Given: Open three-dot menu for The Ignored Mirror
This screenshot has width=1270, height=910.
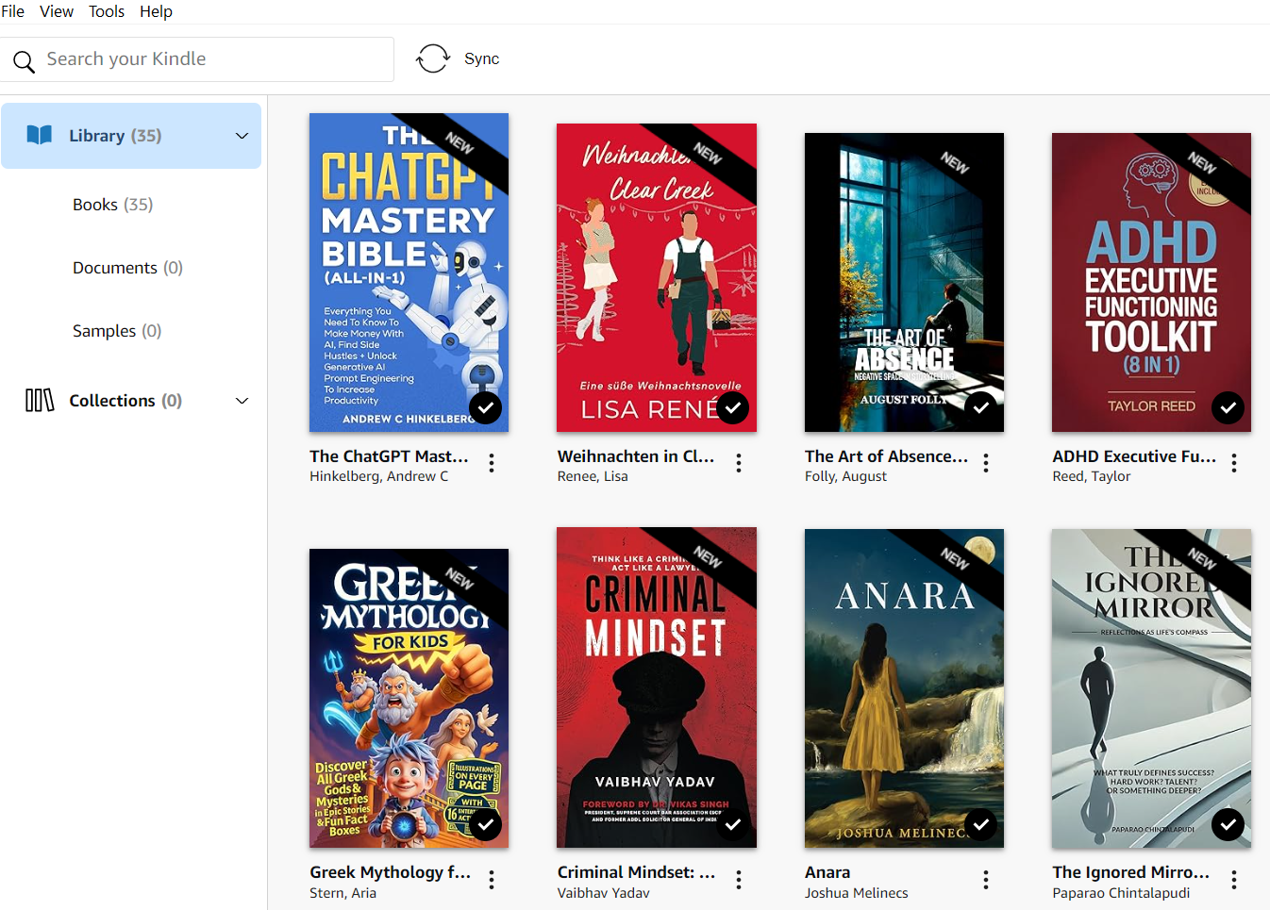Looking at the screenshot, I should [x=1233, y=880].
